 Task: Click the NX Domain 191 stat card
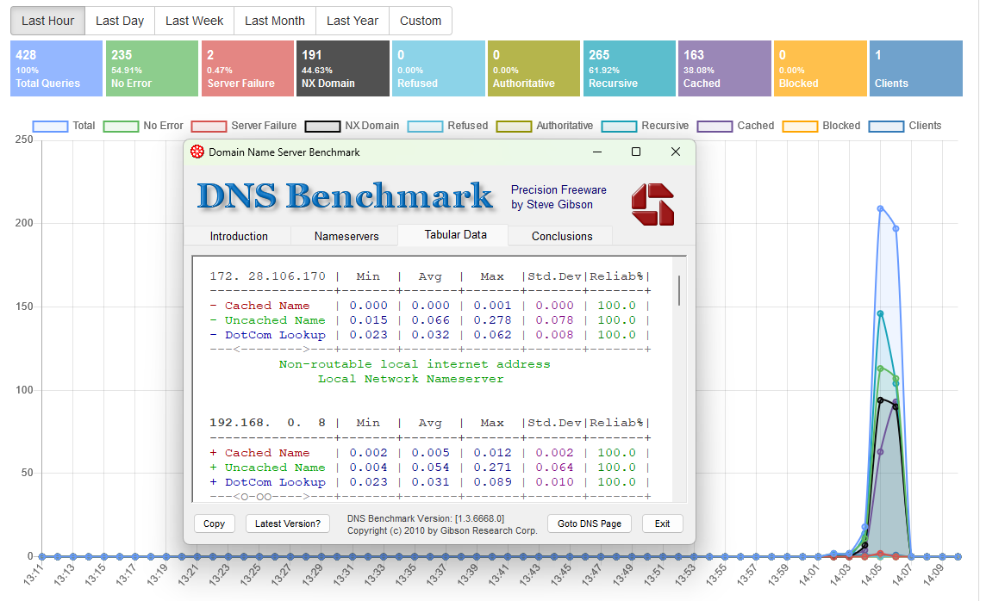point(343,69)
